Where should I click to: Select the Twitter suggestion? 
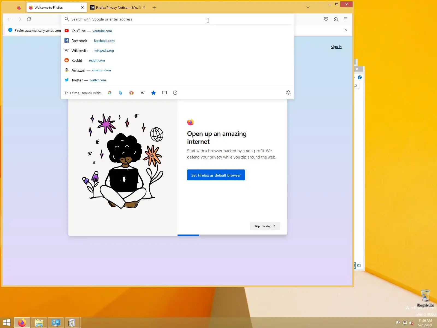click(178, 80)
